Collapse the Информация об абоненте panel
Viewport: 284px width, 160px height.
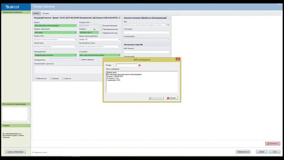point(28,12)
